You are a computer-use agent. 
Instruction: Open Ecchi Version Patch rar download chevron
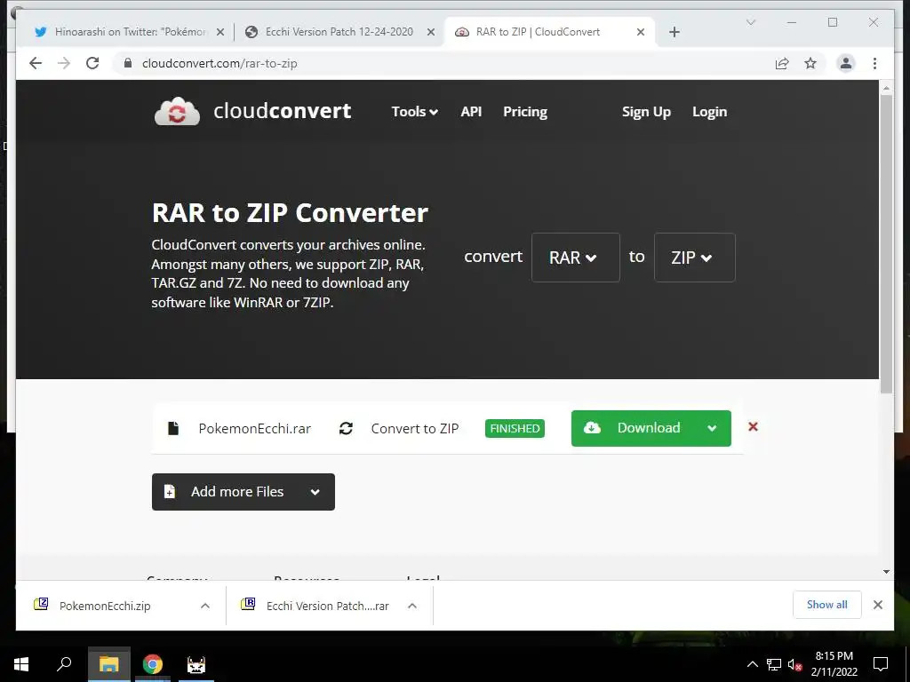tap(412, 606)
